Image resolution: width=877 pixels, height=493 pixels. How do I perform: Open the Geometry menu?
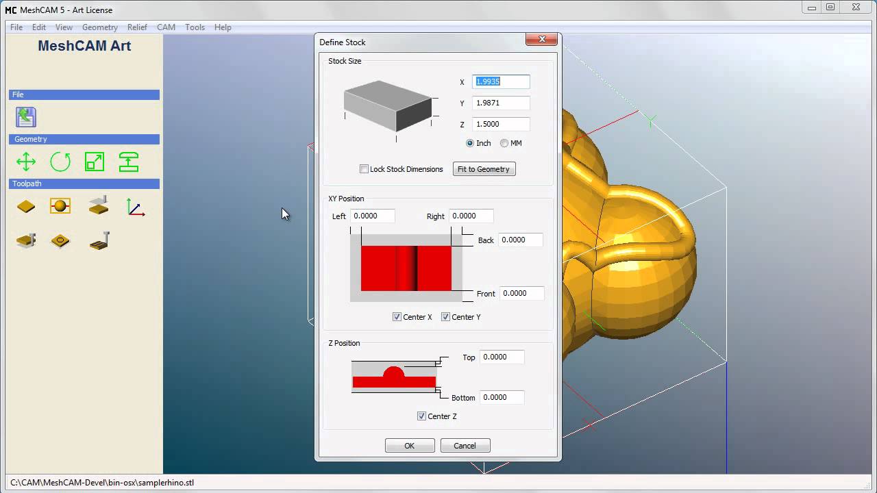tap(100, 27)
